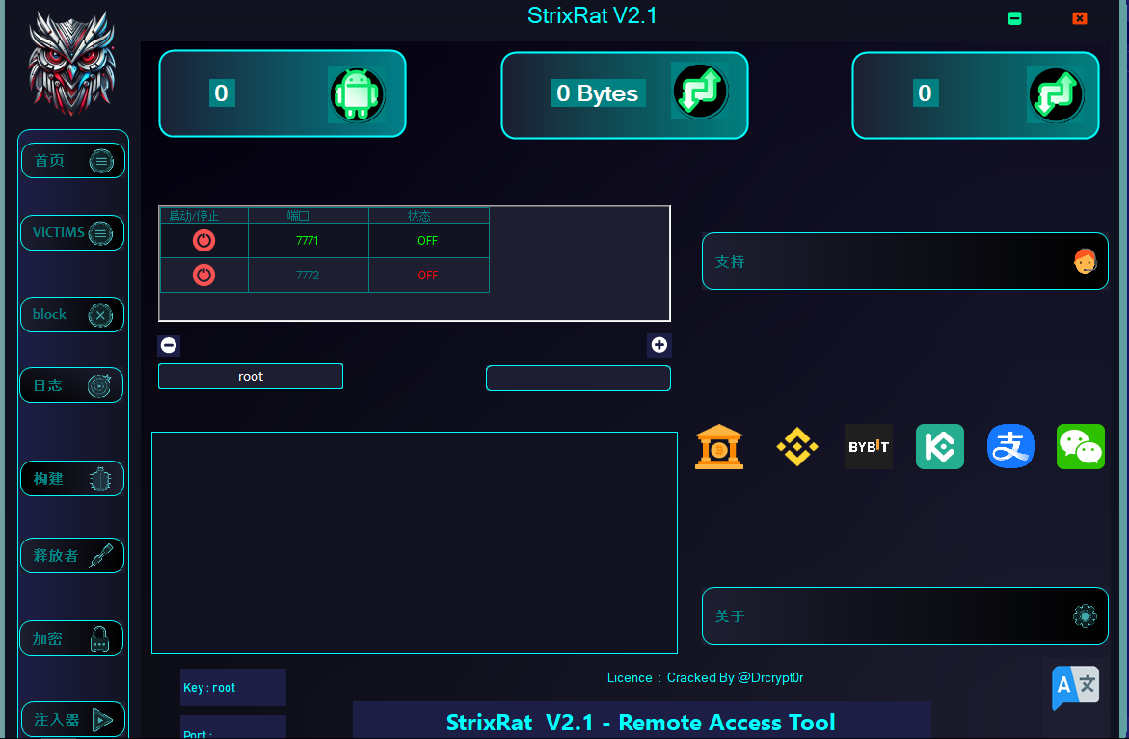Click the large empty log output box

point(414,542)
